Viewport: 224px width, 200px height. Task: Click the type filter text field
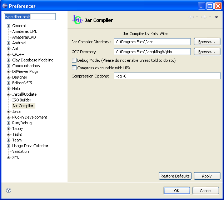click(30, 17)
